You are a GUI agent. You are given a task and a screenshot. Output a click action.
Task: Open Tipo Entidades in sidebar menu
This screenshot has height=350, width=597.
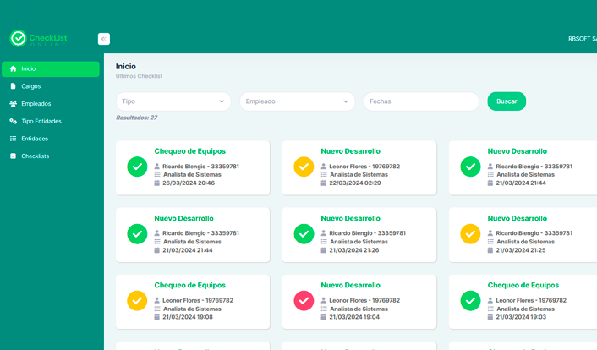pos(51,121)
